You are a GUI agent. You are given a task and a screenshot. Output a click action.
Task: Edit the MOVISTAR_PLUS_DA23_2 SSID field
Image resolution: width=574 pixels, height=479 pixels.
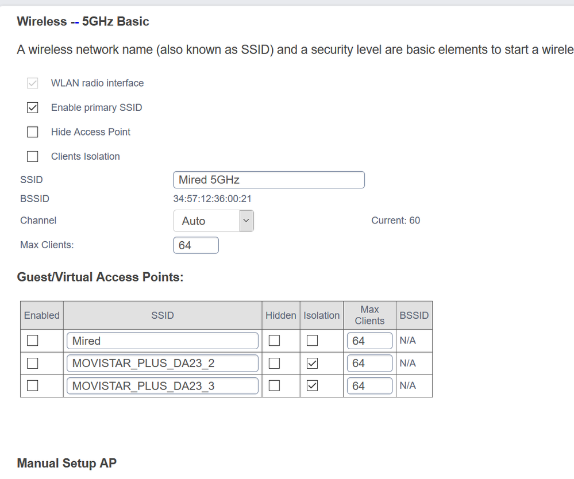tap(163, 363)
